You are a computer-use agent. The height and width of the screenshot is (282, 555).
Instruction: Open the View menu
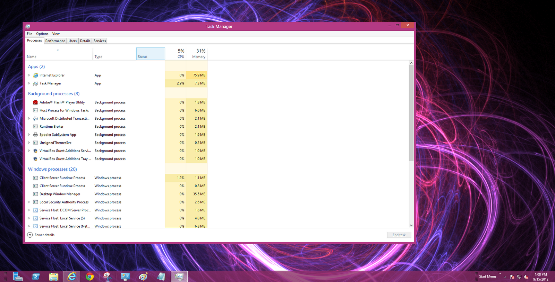(56, 34)
